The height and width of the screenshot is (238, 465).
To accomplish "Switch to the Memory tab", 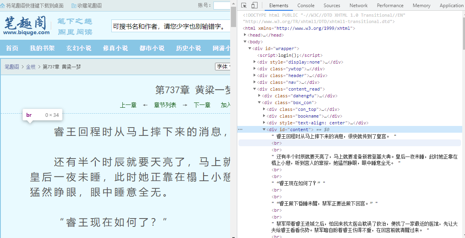I will (421, 5).
